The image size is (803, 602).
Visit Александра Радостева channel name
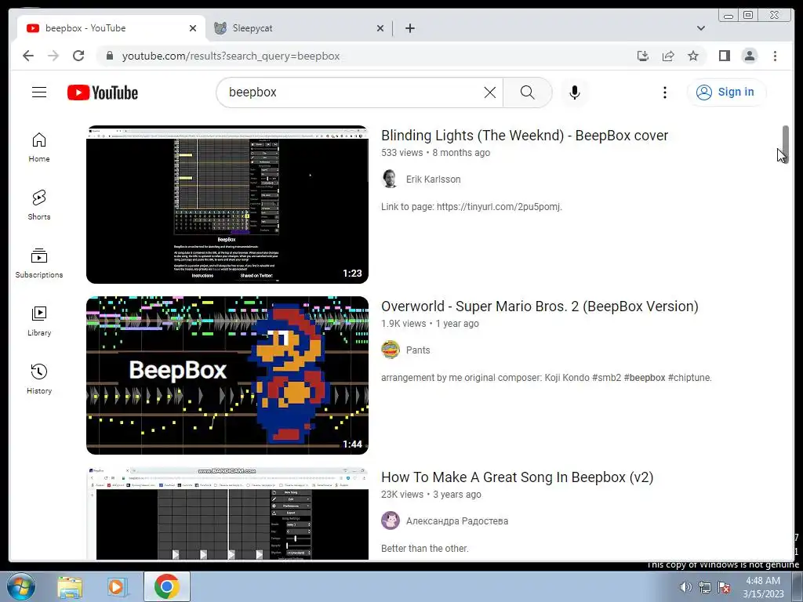457,521
